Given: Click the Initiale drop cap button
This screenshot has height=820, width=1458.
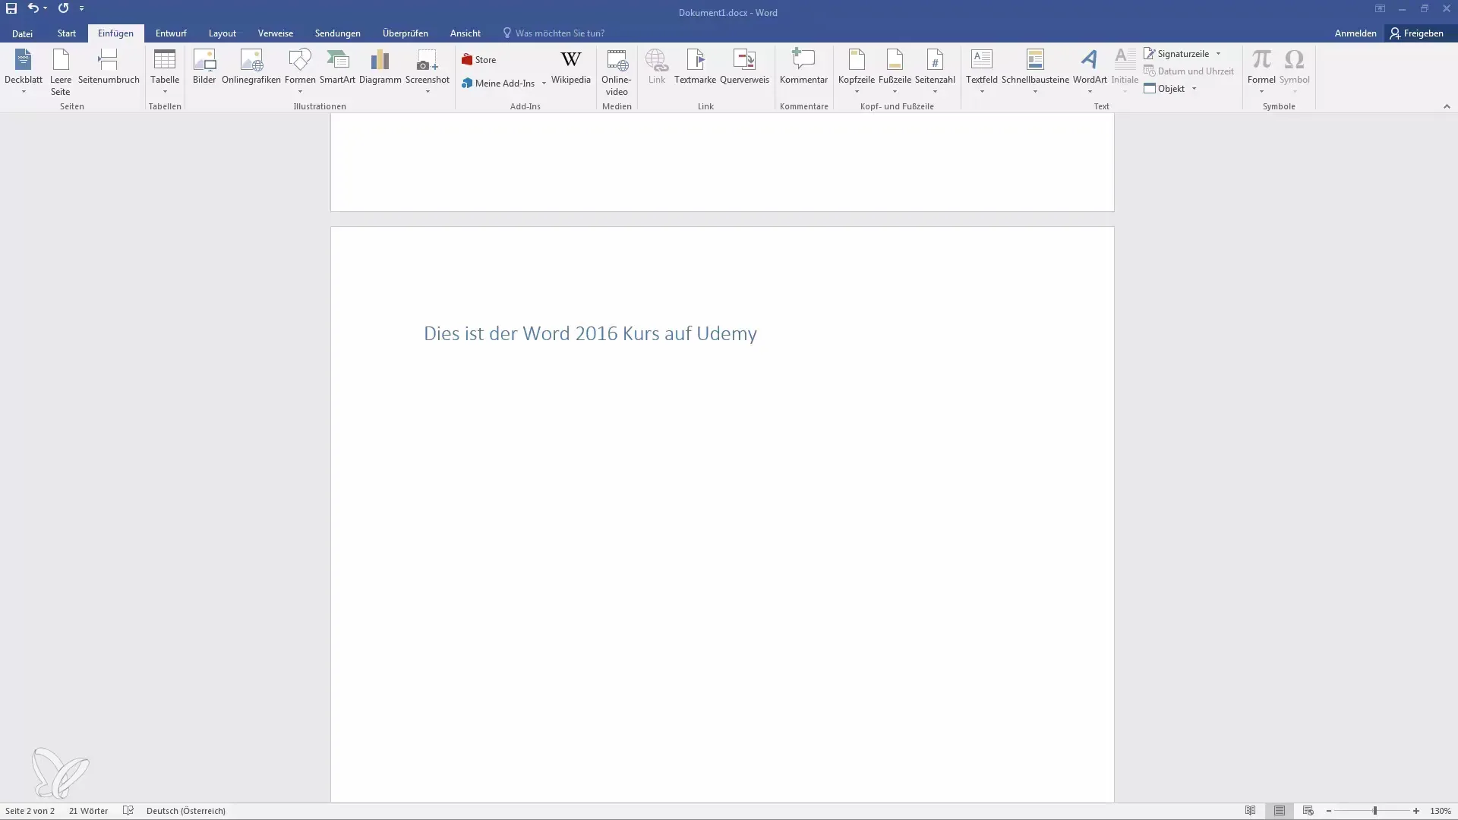Looking at the screenshot, I should pos(1125,71).
